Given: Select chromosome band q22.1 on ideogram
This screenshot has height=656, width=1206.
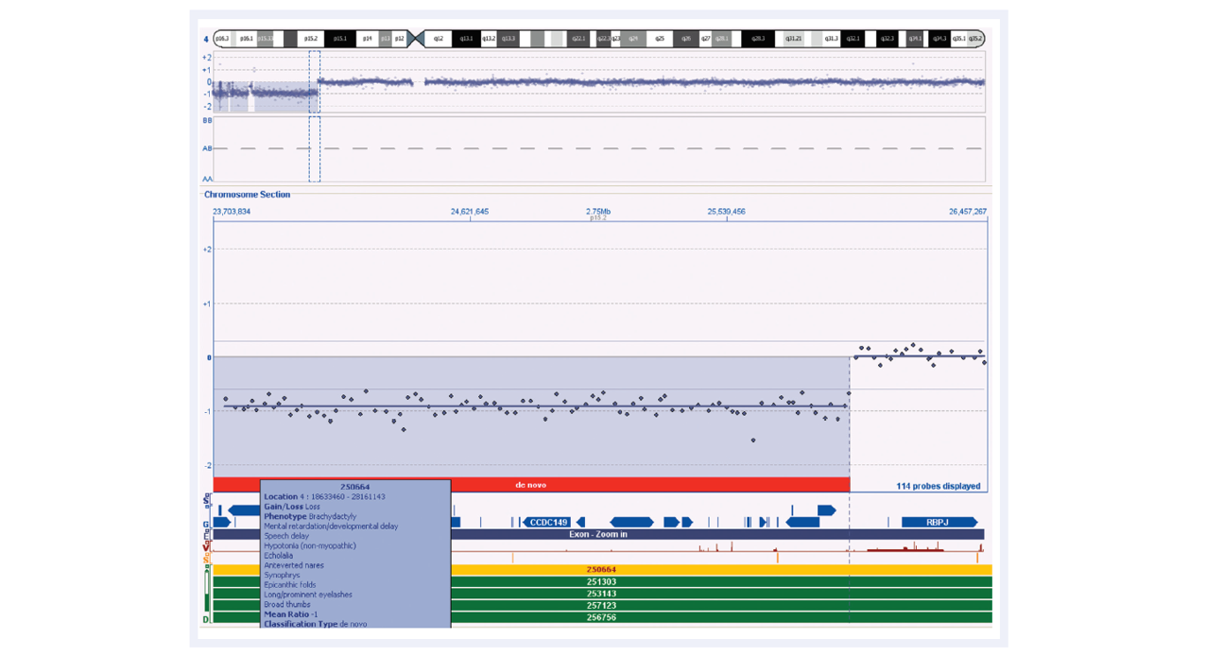Looking at the screenshot, I should 578,39.
